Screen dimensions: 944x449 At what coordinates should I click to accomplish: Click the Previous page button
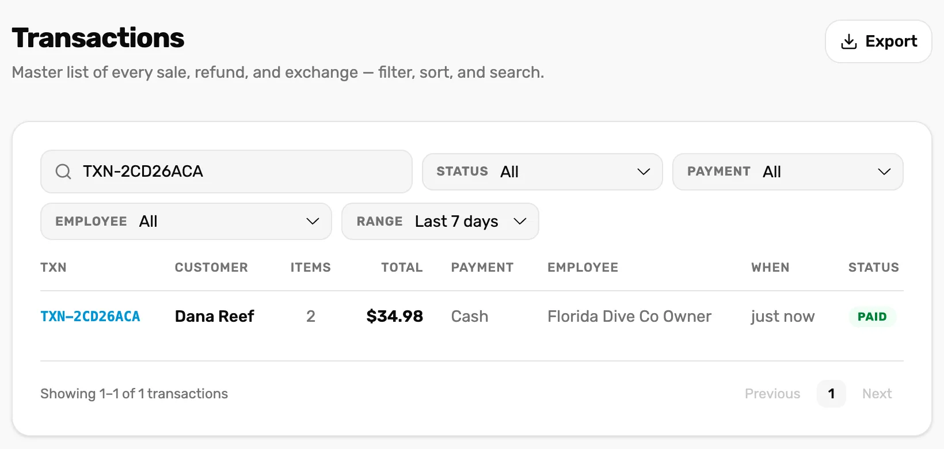point(772,394)
